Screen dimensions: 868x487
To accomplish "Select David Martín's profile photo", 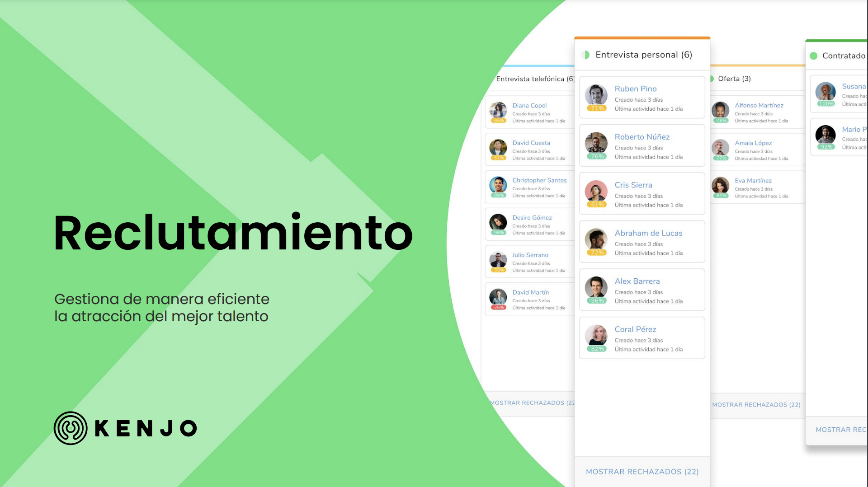I will (498, 297).
